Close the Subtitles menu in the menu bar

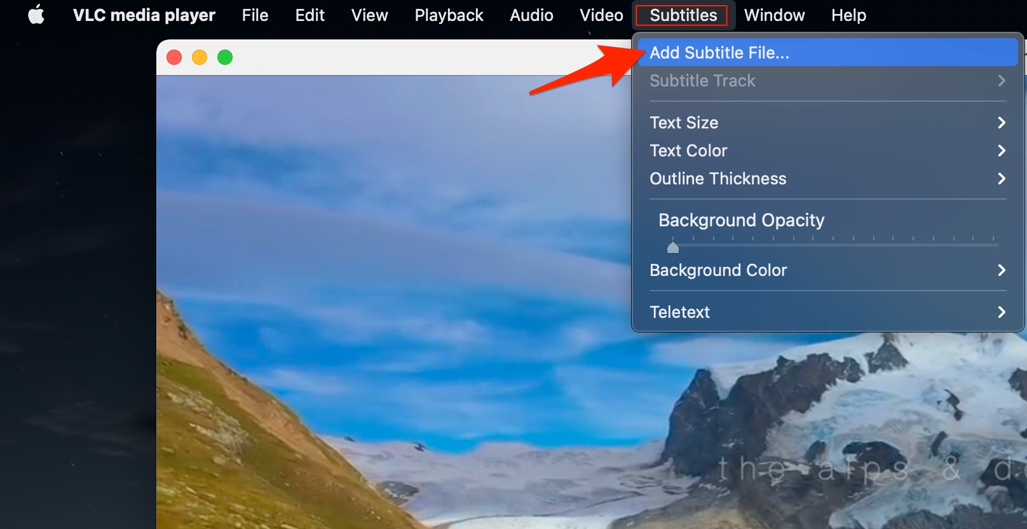click(x=683, y=15)
